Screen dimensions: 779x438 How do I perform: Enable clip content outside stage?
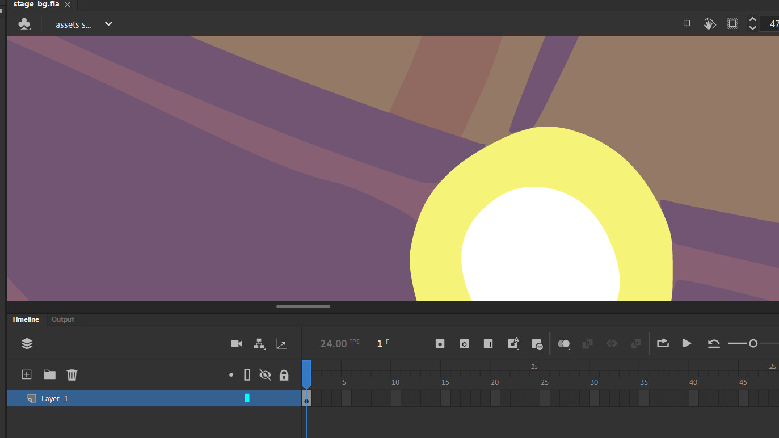click(732, 23)
